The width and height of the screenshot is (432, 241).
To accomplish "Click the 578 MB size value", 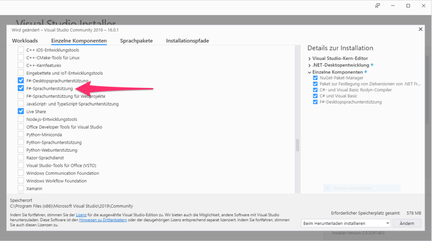I will (414, 213).
